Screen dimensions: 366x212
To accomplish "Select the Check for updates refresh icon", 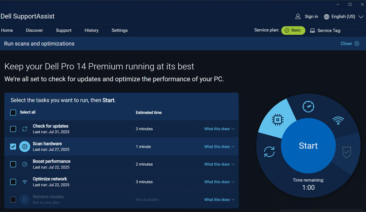I will click(24, 129).
